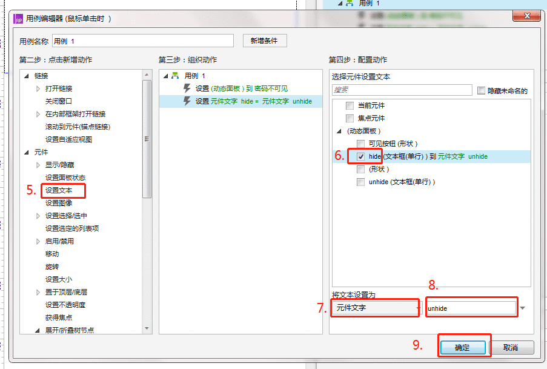Check the 可见按钮 (形状) checkbox

click(360, 144)
